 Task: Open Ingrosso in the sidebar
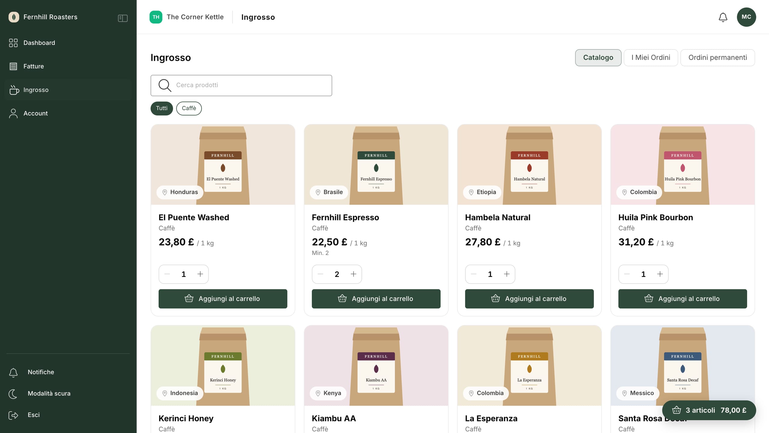[x=68, y=90]
